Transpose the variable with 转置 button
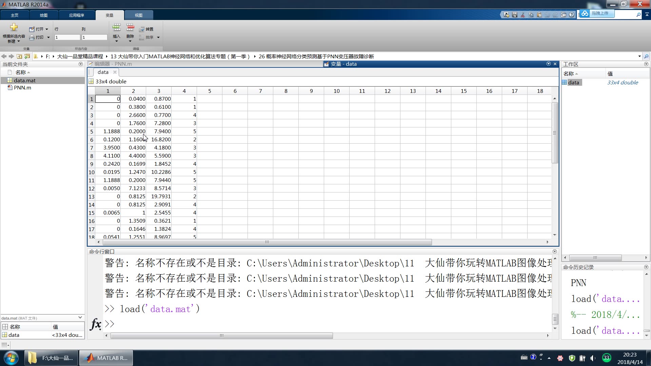651x366 pixels. pyautogui.click(x=146, y=29)
